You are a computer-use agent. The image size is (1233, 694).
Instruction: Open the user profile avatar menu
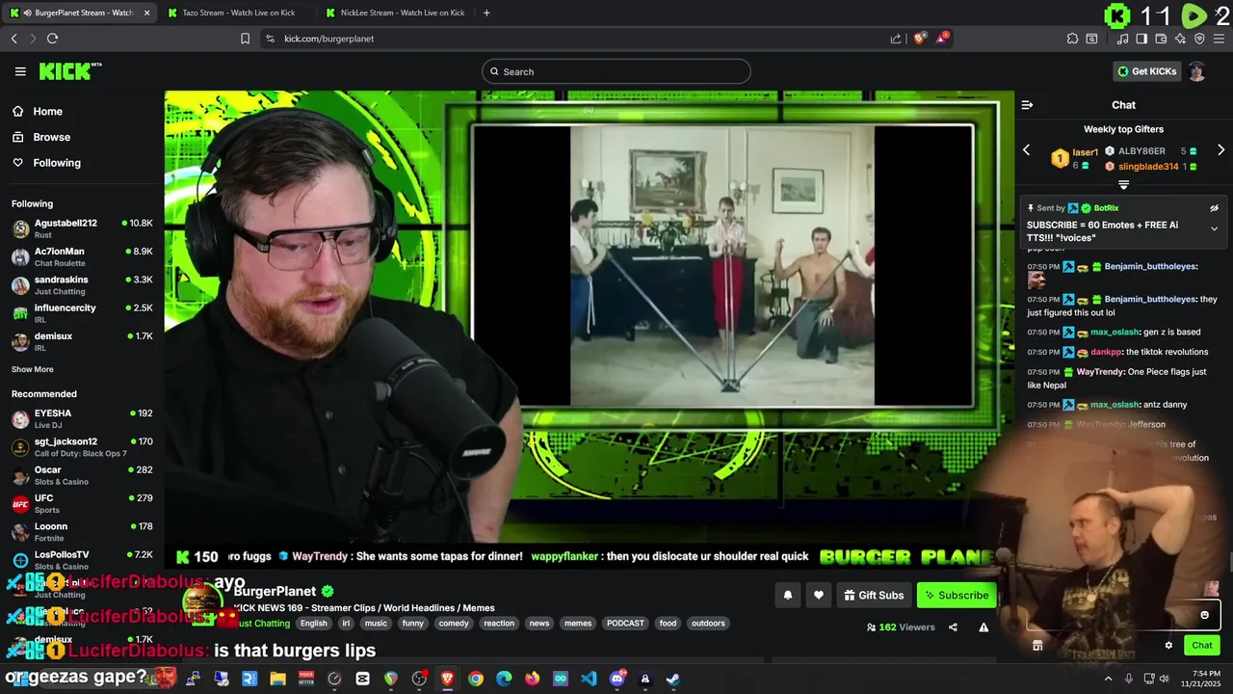[x=1197, y=71]
